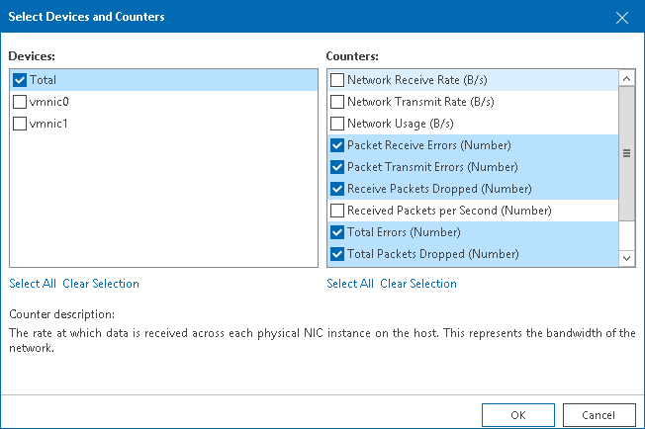Enable Network Transmit Rate (B/s) counter
The image size is (645, 429).
pos(337,102)
